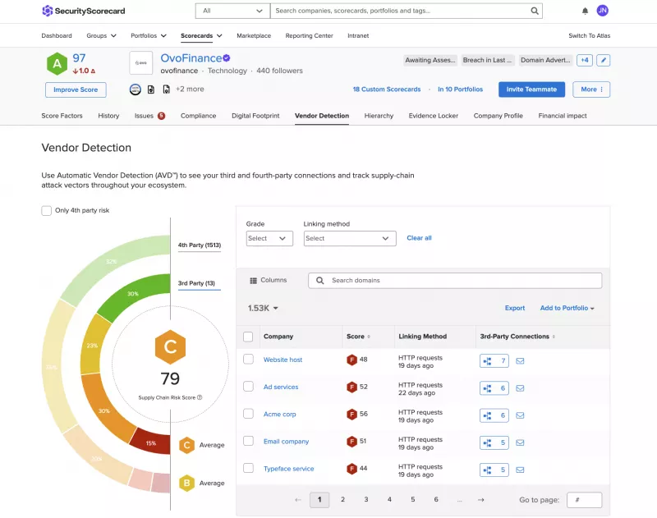Select the Ad services row checkbox
Screen dimensions: 657x518
point(249,387)
